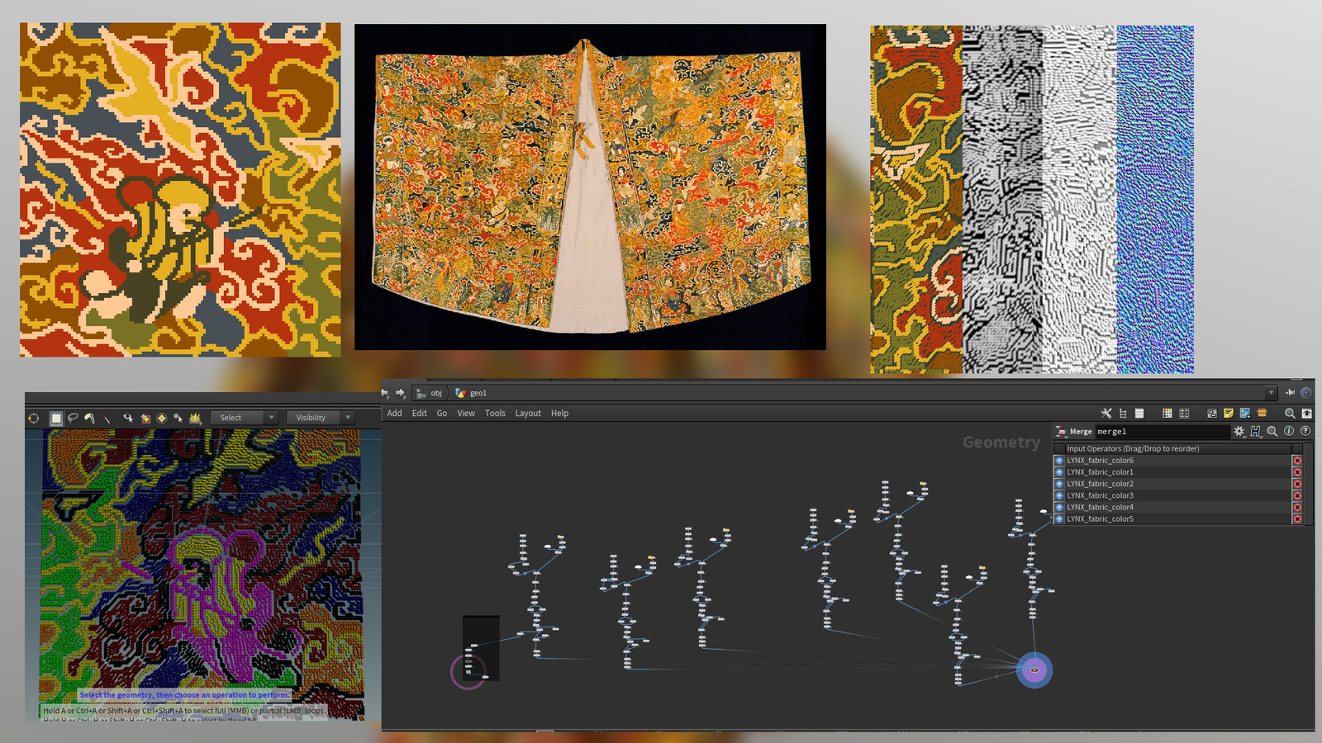Open the Tools menu
The image size is (1322, 743).
coord(495,414)
